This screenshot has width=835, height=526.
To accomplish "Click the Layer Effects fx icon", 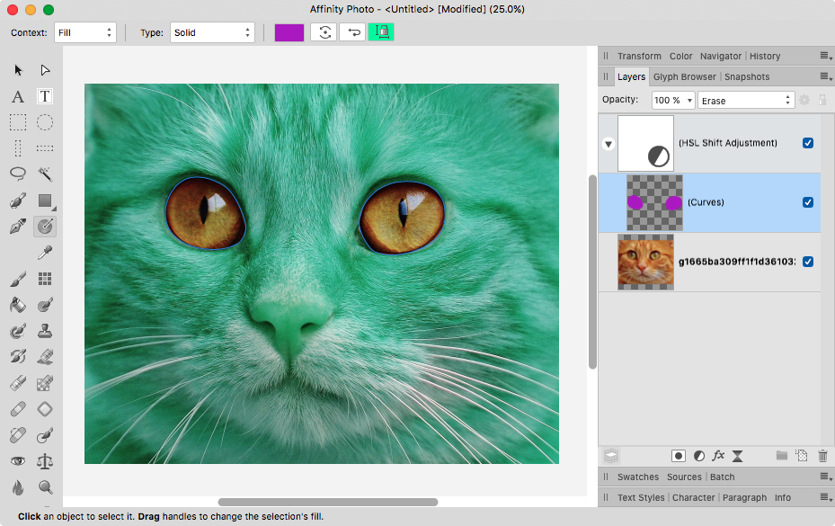I will [718, 456].
